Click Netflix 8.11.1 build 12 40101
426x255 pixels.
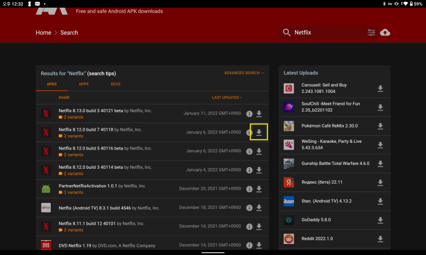87,224
